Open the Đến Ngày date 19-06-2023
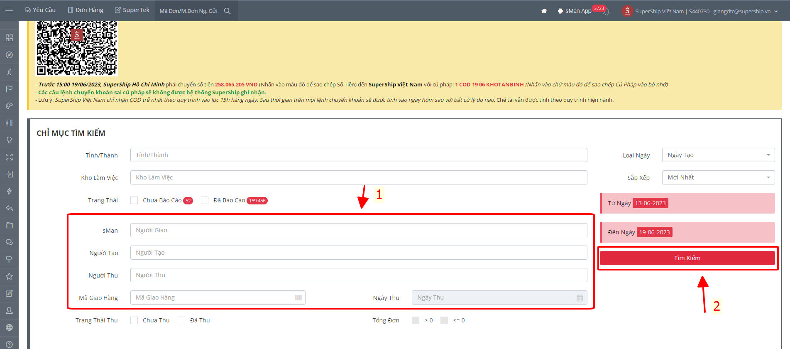This screenshot has width=790, height=349. tap(654, 232)
